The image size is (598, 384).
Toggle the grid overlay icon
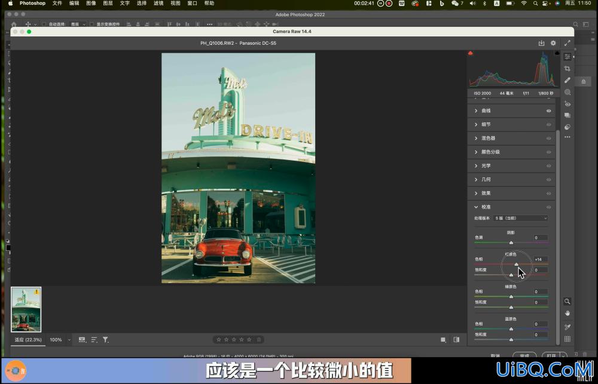tap(568, 339)
